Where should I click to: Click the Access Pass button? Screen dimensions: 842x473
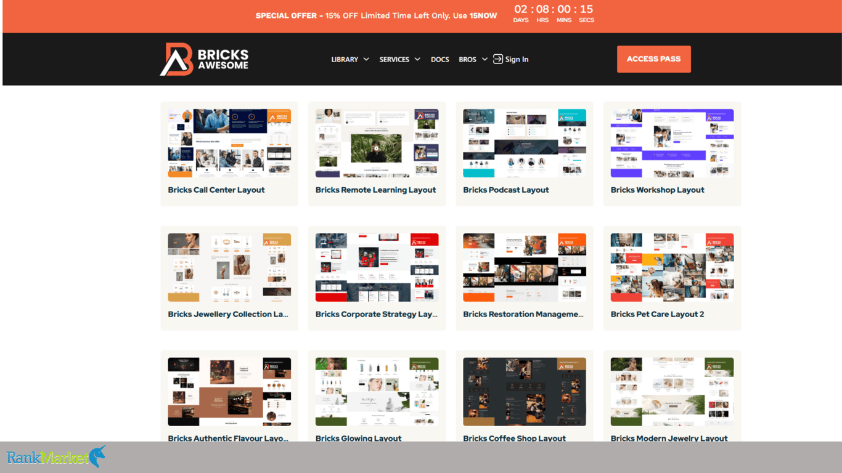(x=654, y=59)
